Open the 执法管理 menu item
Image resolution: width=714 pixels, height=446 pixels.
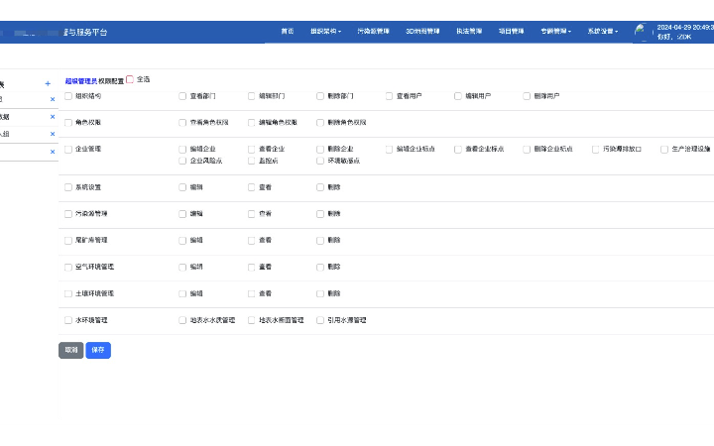pyautogui.click(x=469, y=32)
